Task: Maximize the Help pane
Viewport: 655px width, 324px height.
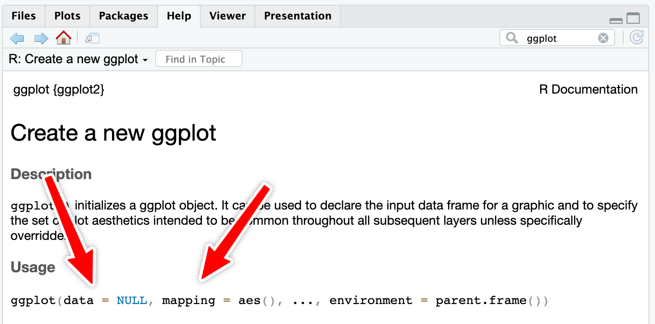Action: (633, 19)
